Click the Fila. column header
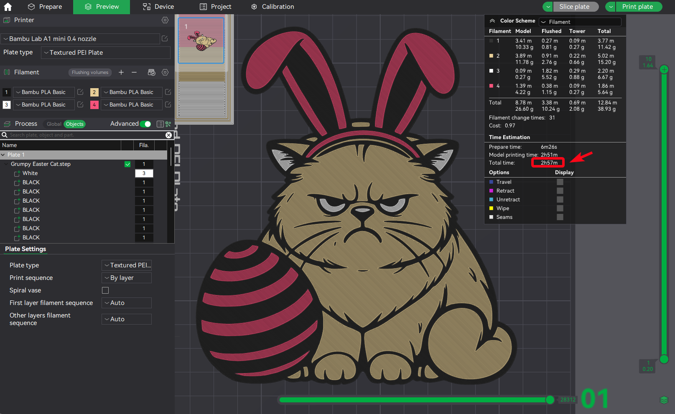This screenshot has height=414, width=675. pyautogui.click(x=144, y=145)
